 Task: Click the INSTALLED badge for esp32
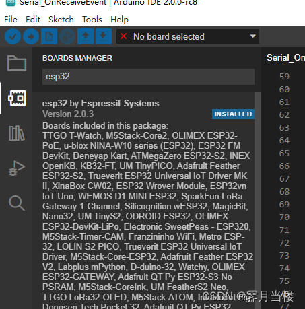pos(233,114)
